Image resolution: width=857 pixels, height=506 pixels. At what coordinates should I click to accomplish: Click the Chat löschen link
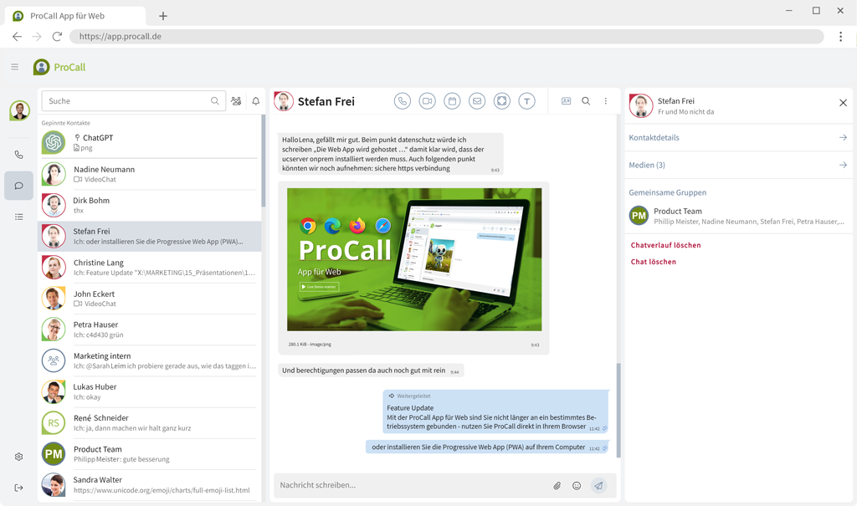653,262
